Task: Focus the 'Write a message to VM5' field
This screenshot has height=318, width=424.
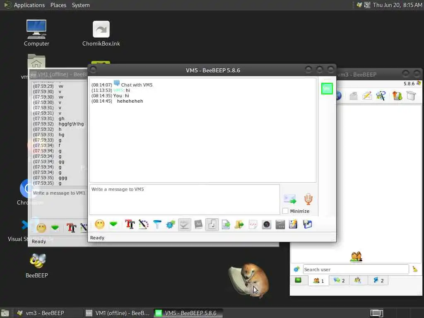Action: point(185,200)
